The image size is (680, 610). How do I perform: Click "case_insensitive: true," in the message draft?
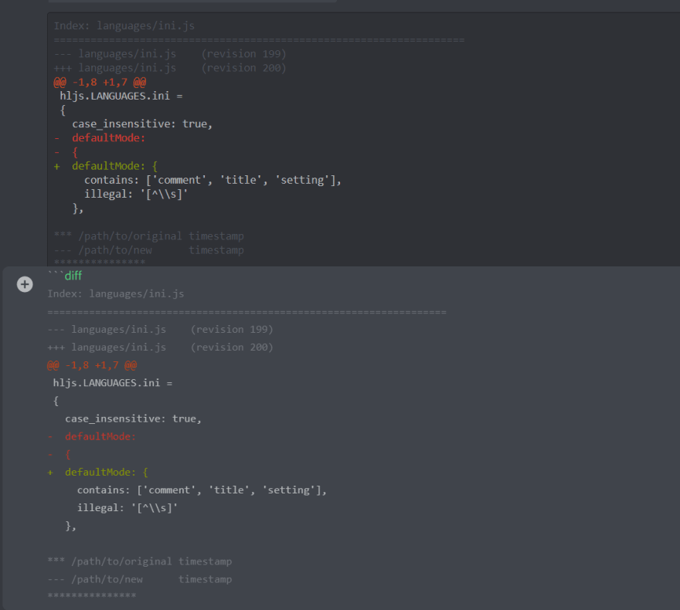click(x=134, y=419)
